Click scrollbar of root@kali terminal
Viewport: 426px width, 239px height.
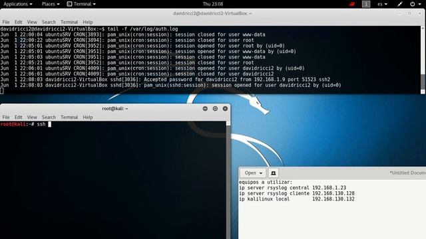(228, 180)
